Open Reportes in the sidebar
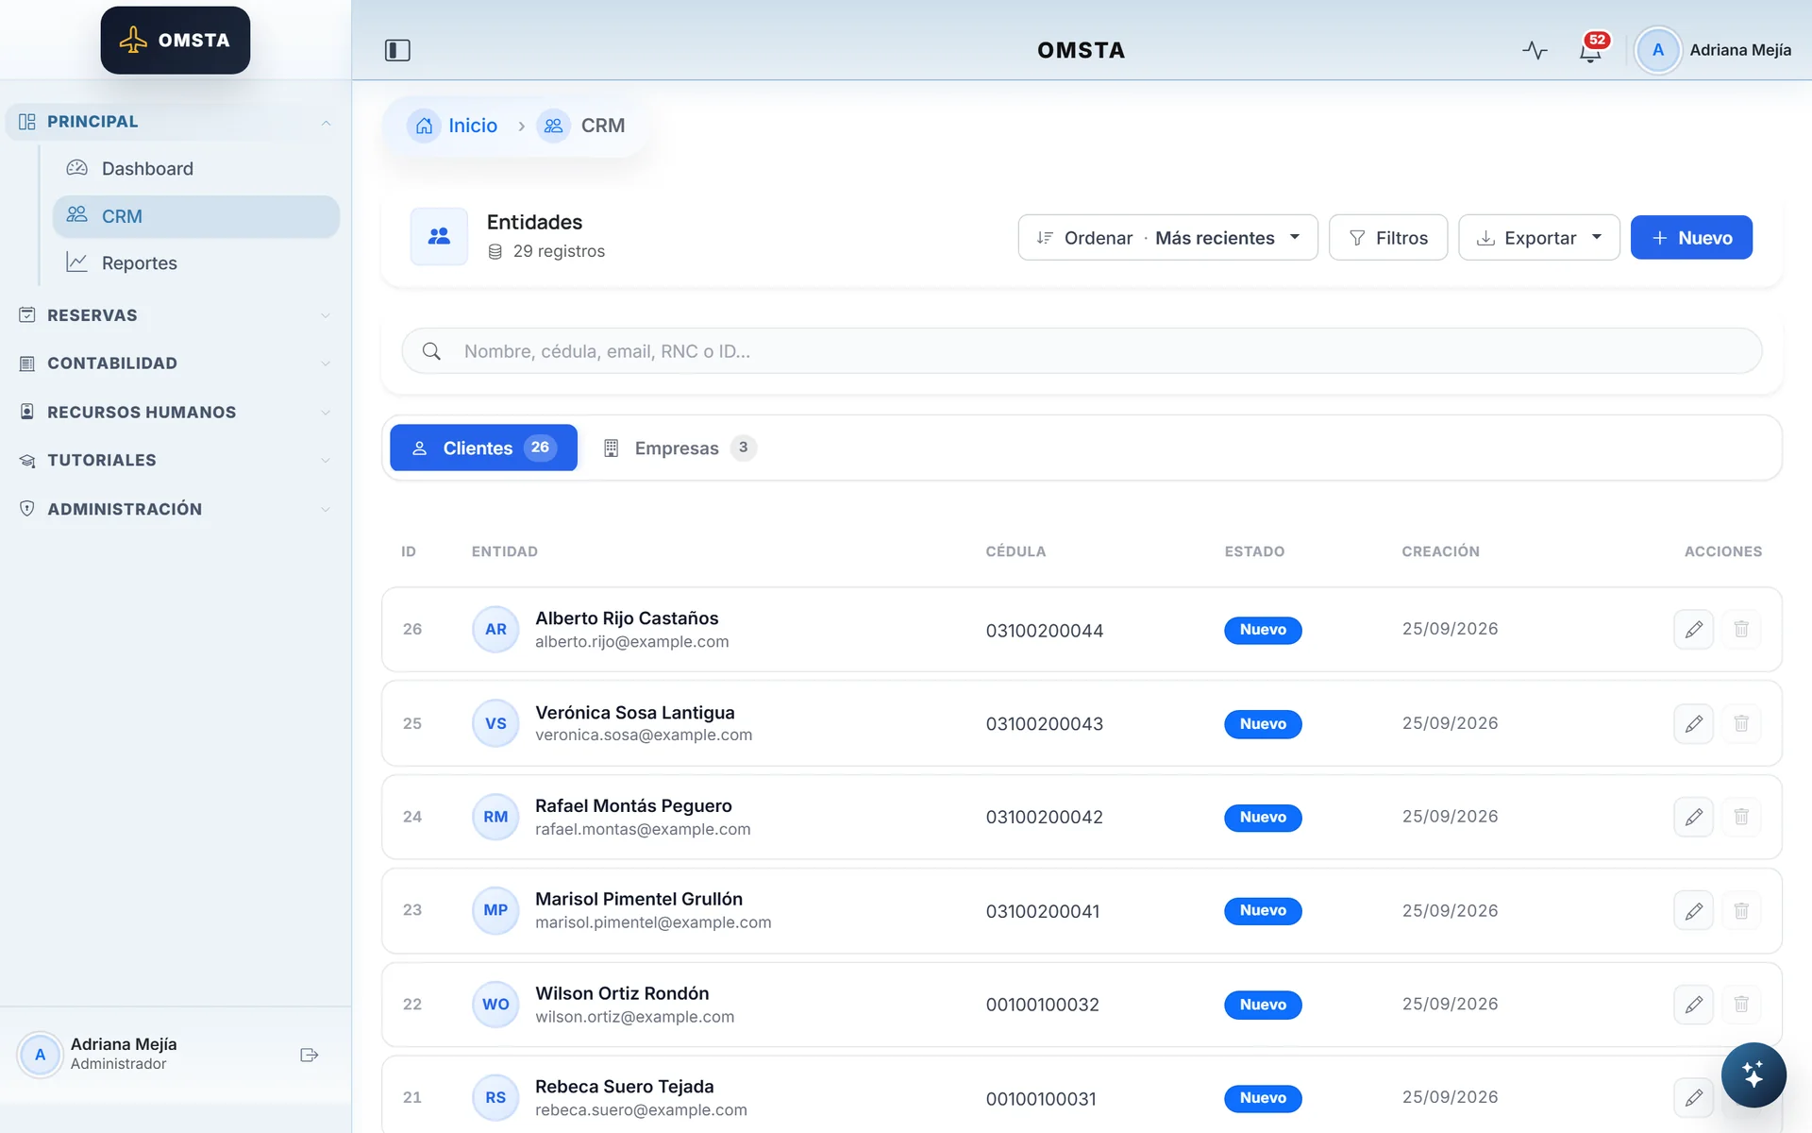The image size is (1812, 1133). (196, 263)
